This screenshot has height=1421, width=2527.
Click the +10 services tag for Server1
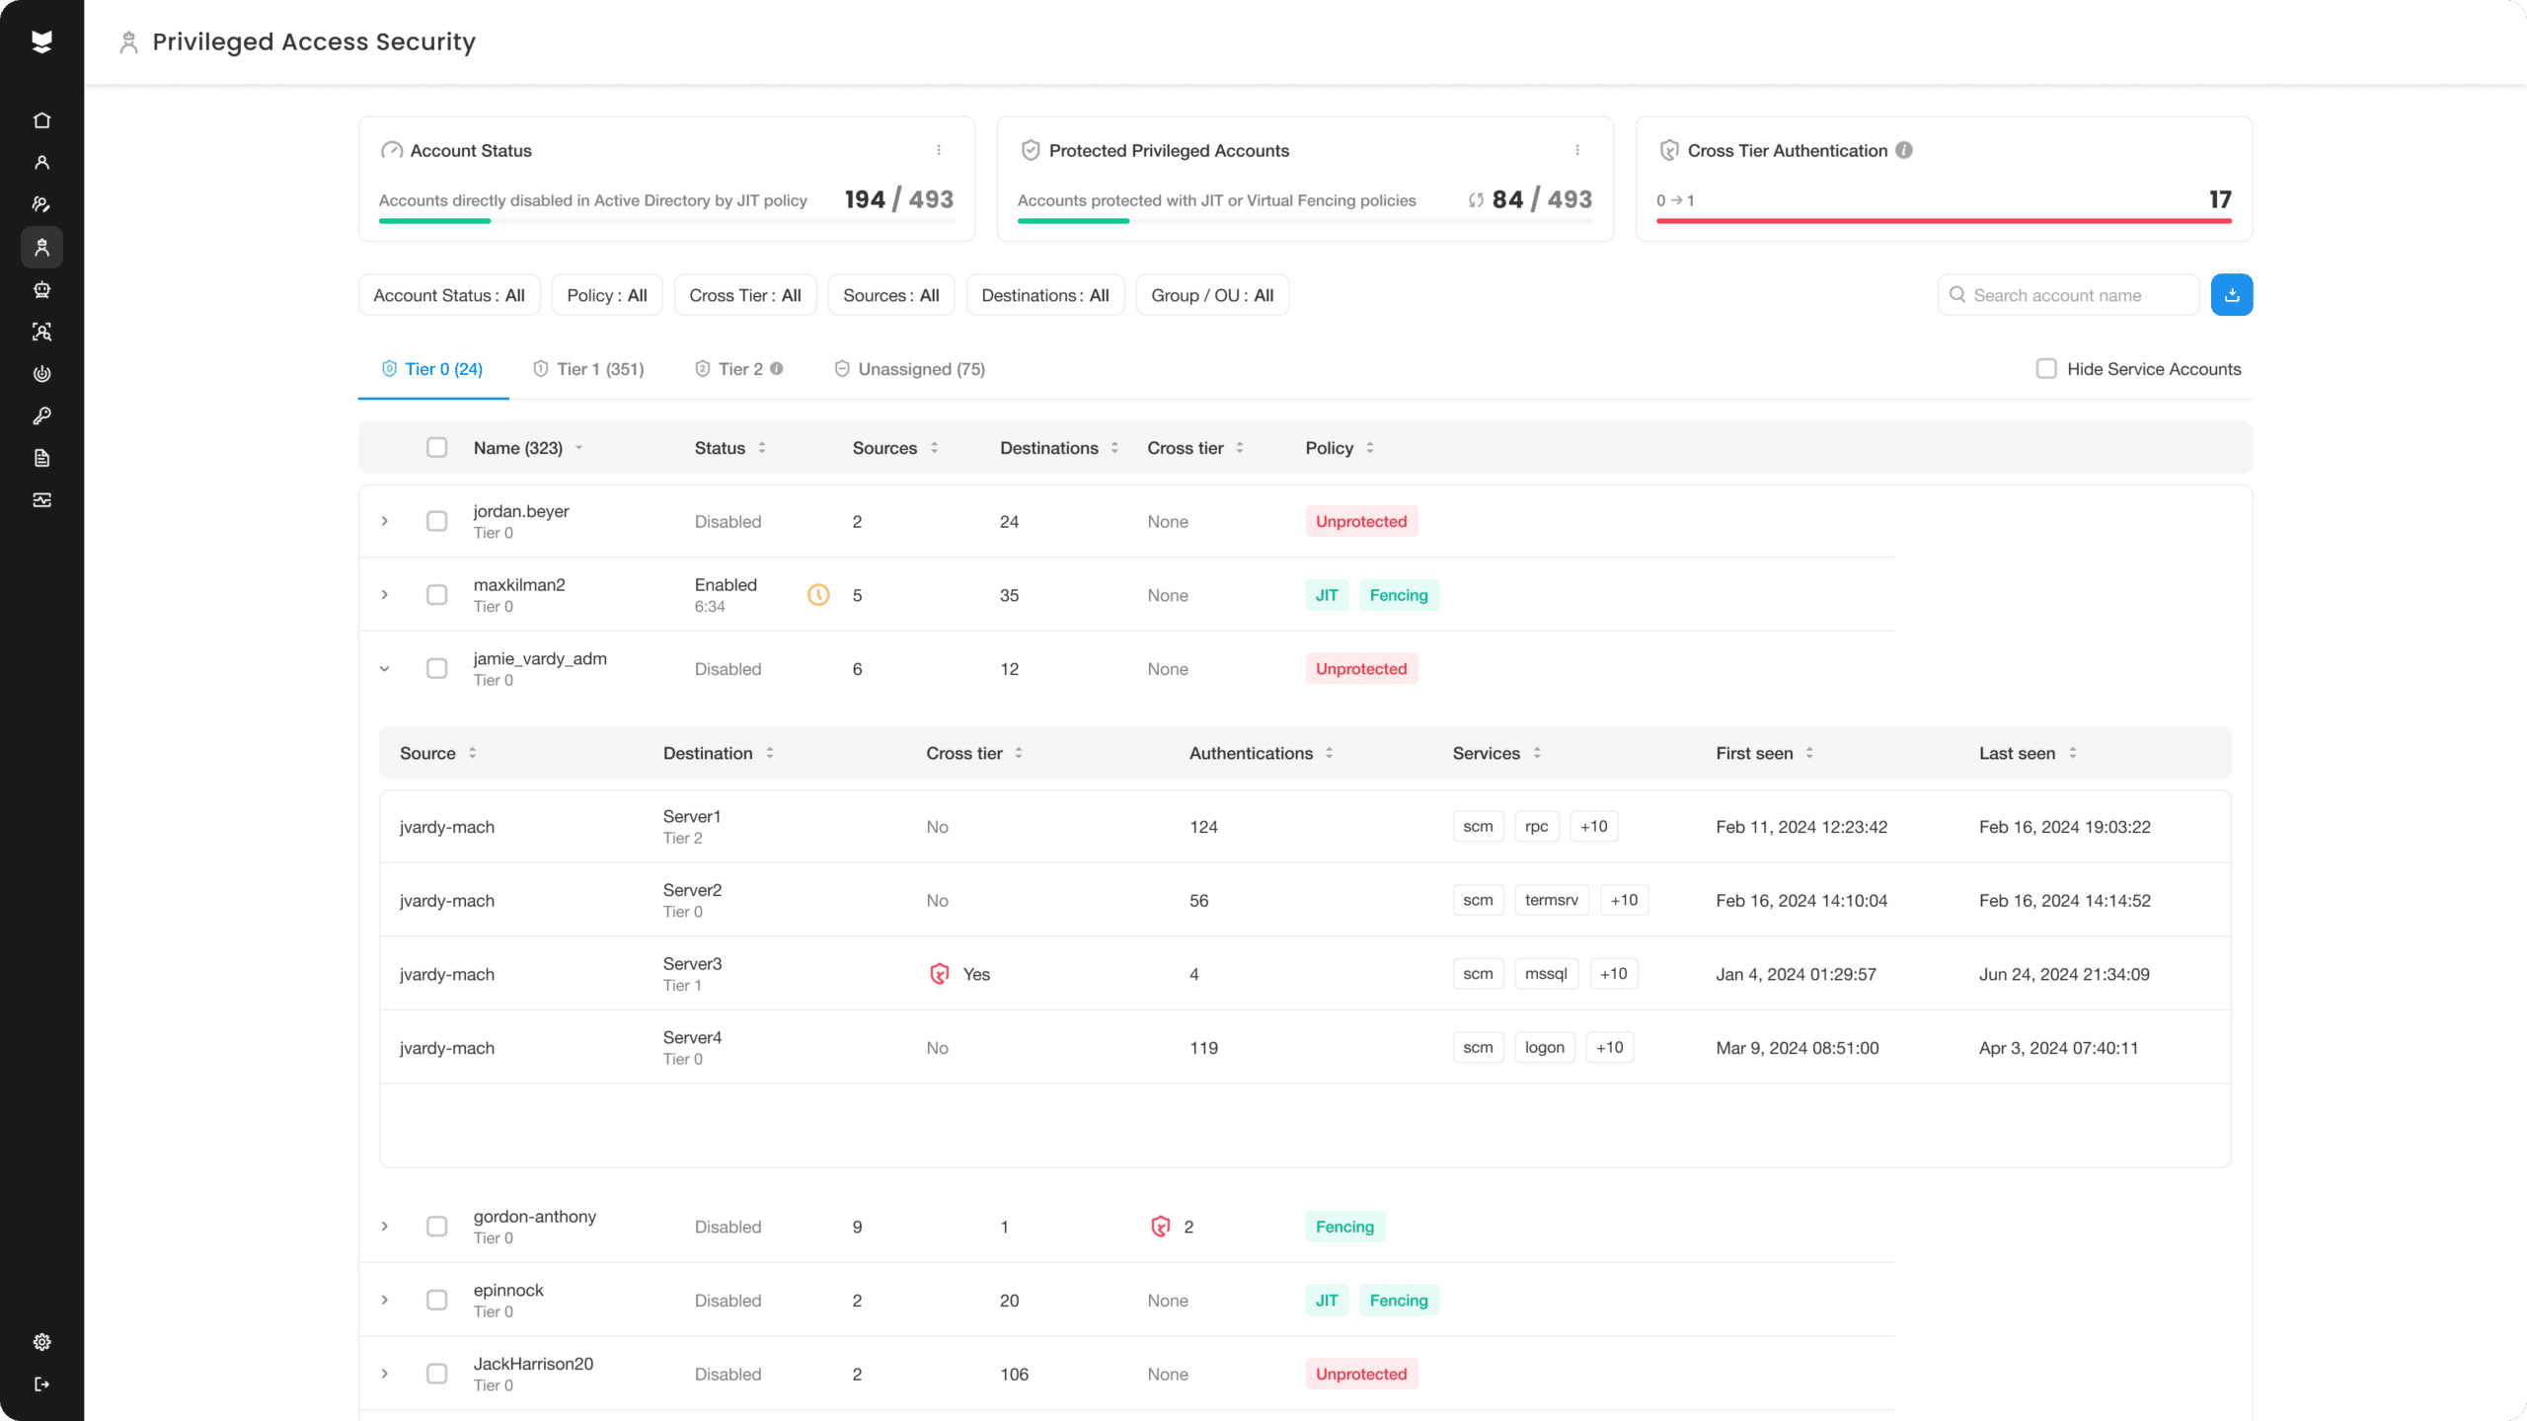(1593, 827)
